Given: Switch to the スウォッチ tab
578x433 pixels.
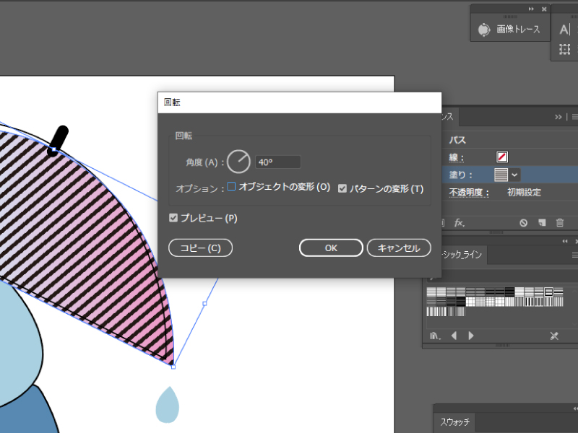Looking at the screenshot, I should 455,421.
